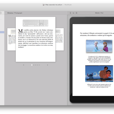
Task: Click the 'Books / iPad' preview label
Action: coord(99,13)
